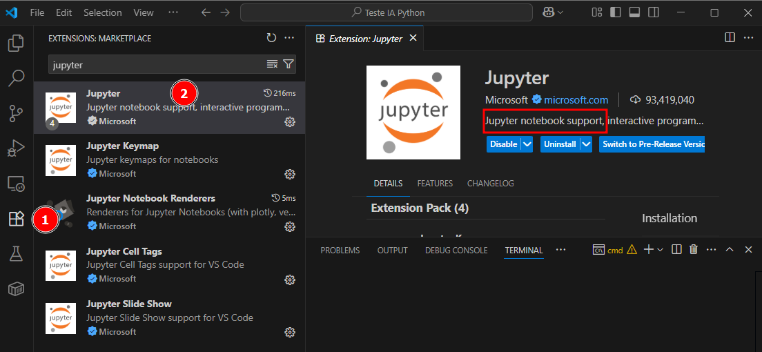Toggle primary side bar visibility
Image resolution: width=762 pixels, height=352 pixels.
[616, 12]
